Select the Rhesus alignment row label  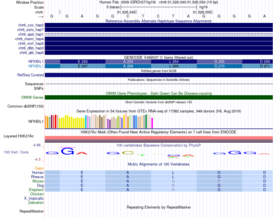tap(37, 177)
